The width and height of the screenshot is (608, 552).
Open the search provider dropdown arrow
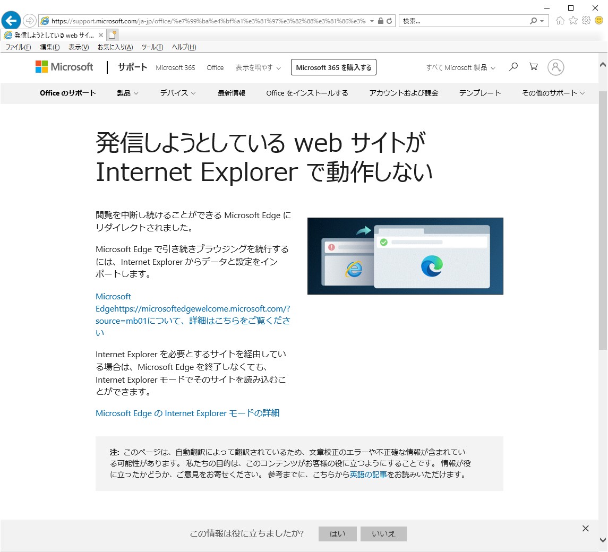(542, 21)
